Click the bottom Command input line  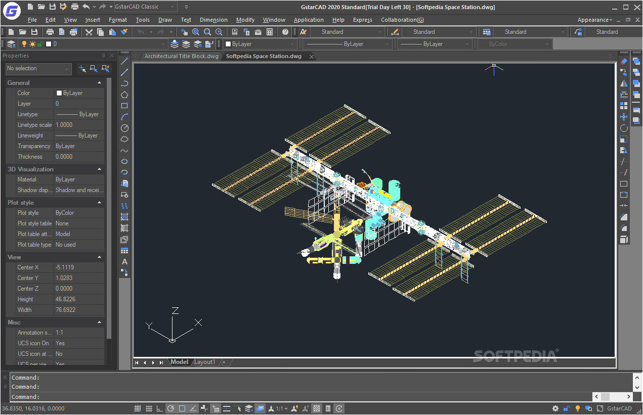pyautogui.click(x=301, y=397)
